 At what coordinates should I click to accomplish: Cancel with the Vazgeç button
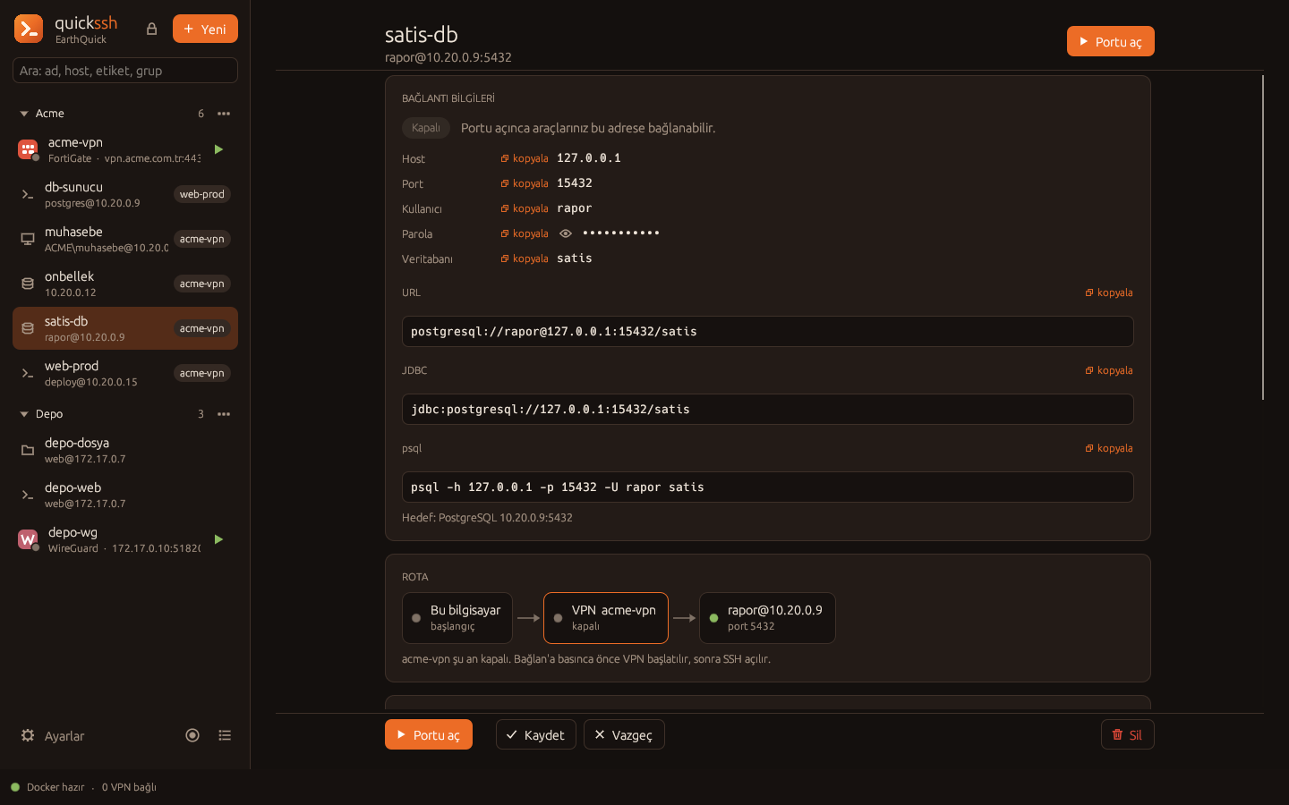624,734
